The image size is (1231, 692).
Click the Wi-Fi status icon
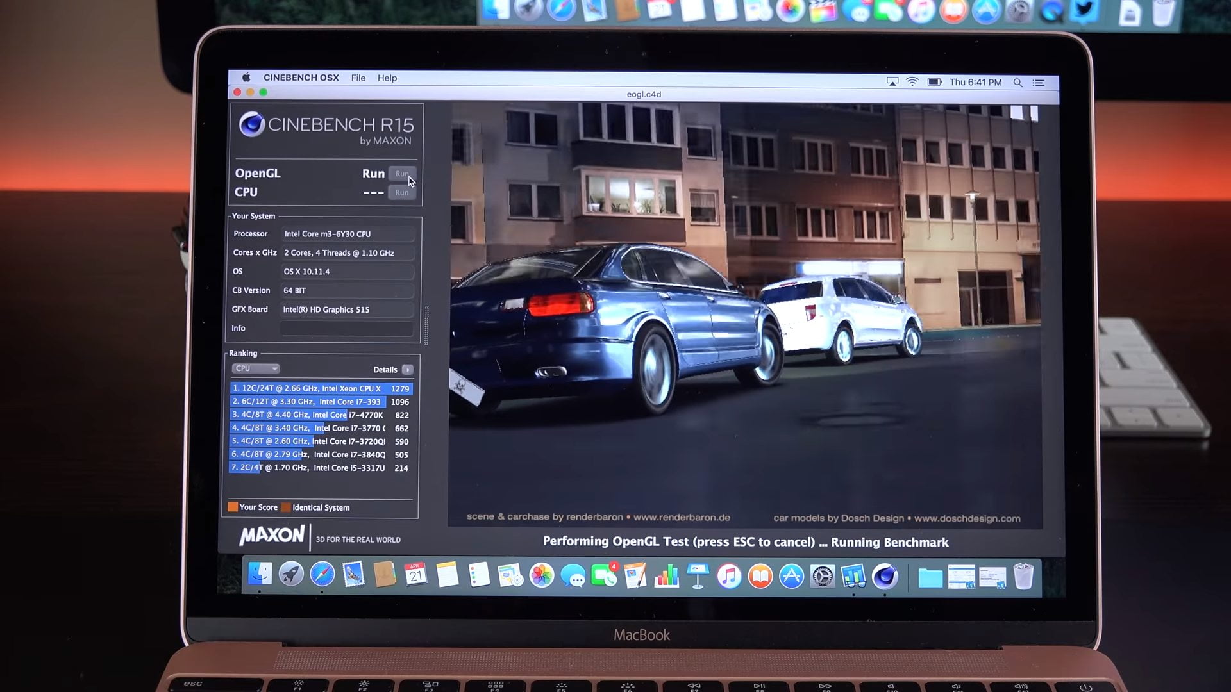click(x=912, y=82)
